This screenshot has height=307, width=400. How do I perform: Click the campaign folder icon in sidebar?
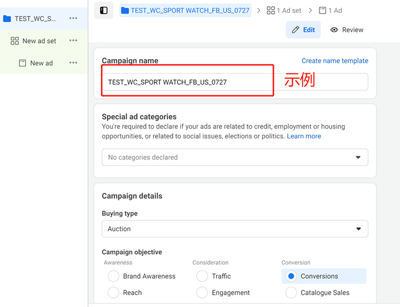click(7, 18)
